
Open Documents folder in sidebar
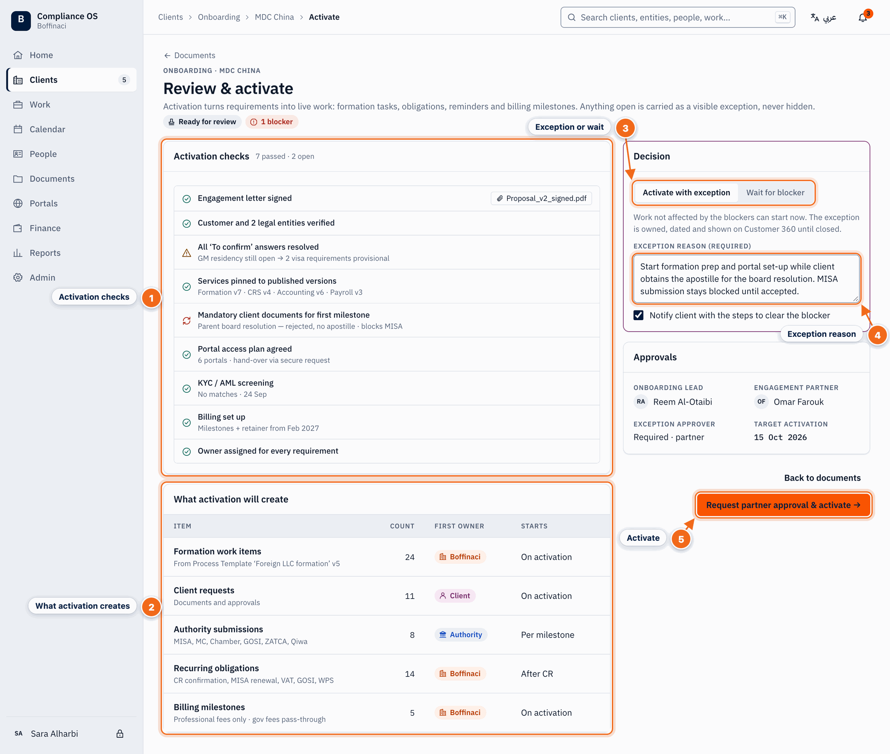point(71,179)
